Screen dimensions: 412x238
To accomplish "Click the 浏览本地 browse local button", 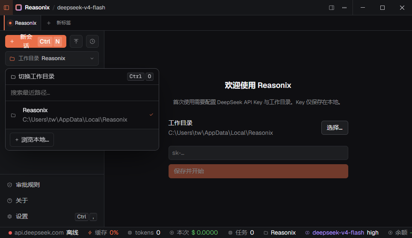I will tap(32, 140).
